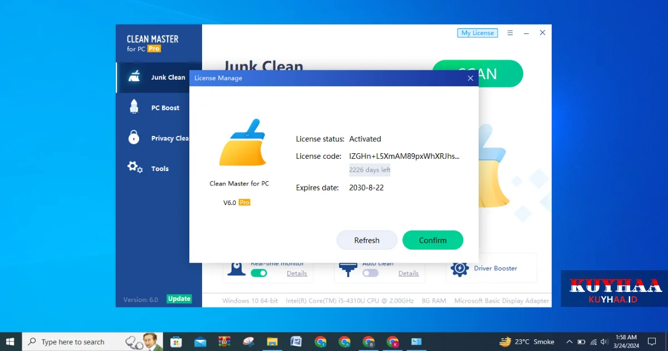
Task: Open Microsoft Store from taskbar
Action: click(176, 342)
